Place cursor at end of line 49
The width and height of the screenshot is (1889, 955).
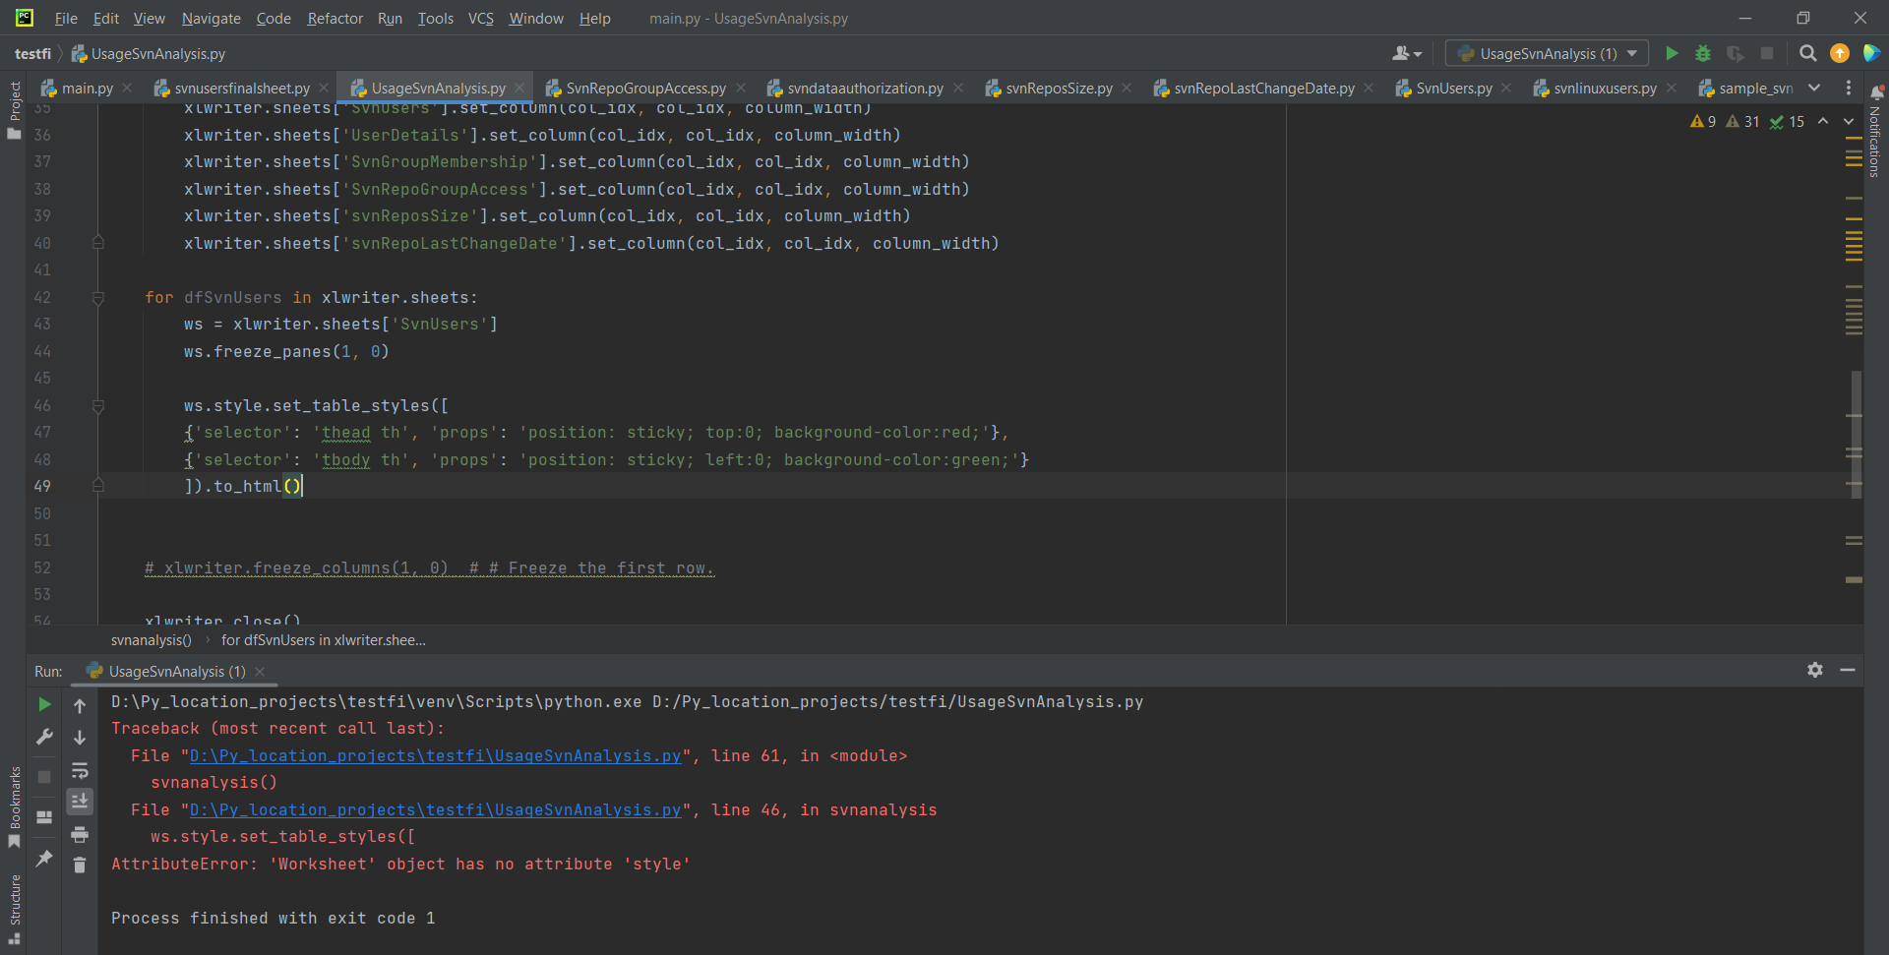(304, 486)
